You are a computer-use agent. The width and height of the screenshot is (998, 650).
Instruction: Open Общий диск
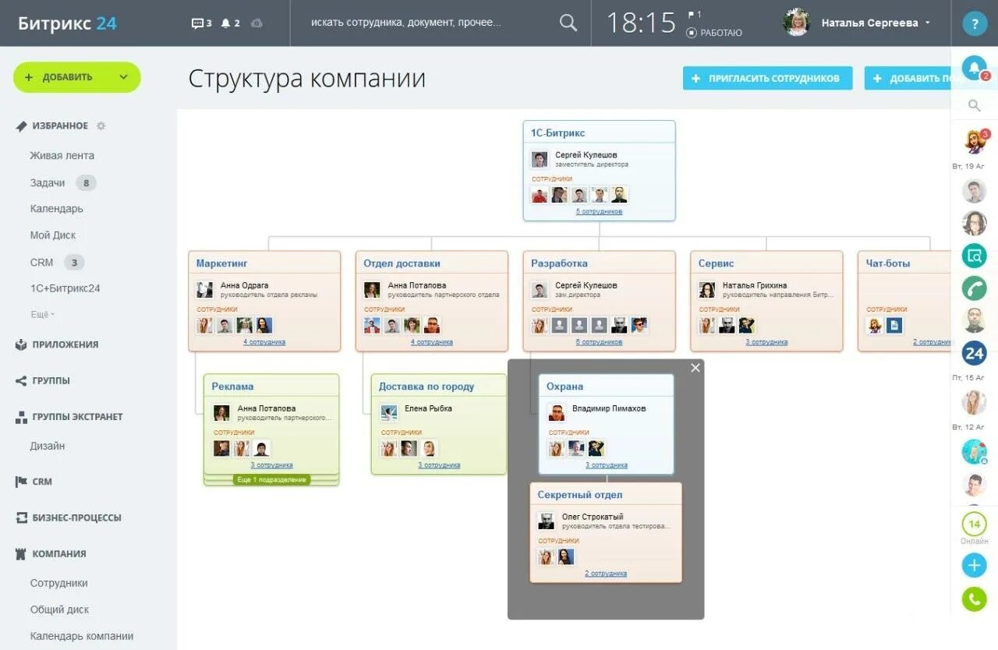[x=59, y=609]
